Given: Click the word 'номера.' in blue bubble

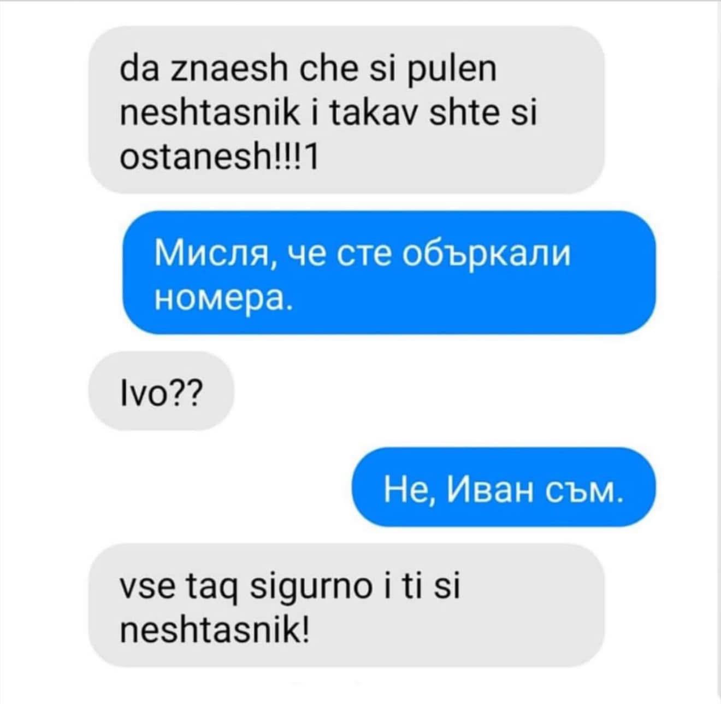Looking at the screenshot, I should pos(223,298).
